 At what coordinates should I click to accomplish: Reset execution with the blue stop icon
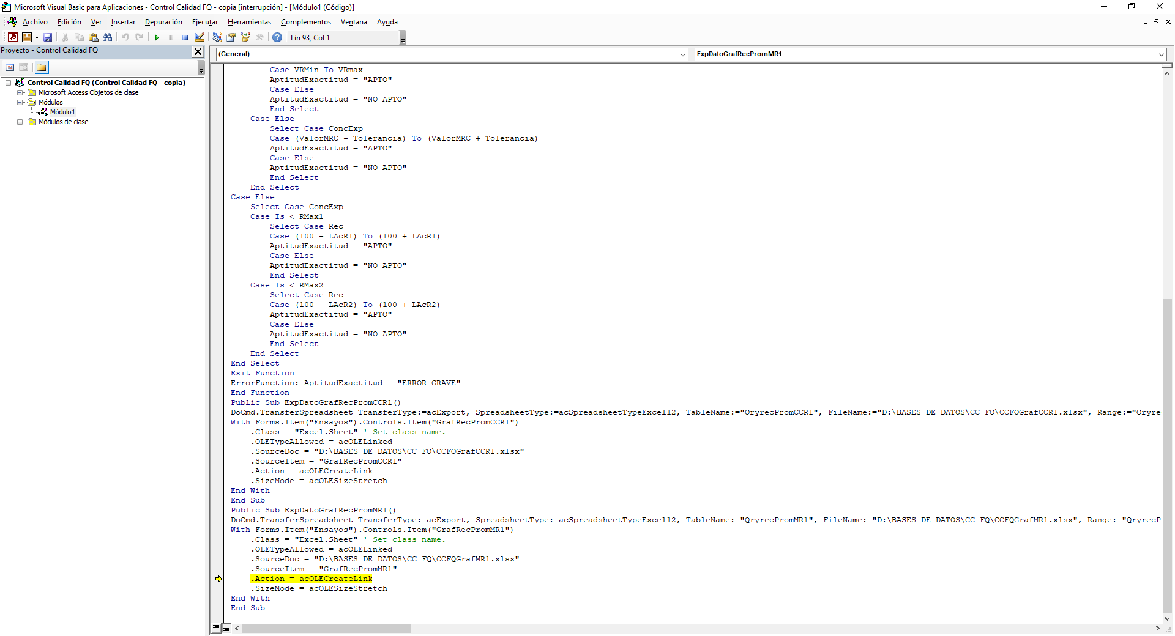[x=185, y=37]
